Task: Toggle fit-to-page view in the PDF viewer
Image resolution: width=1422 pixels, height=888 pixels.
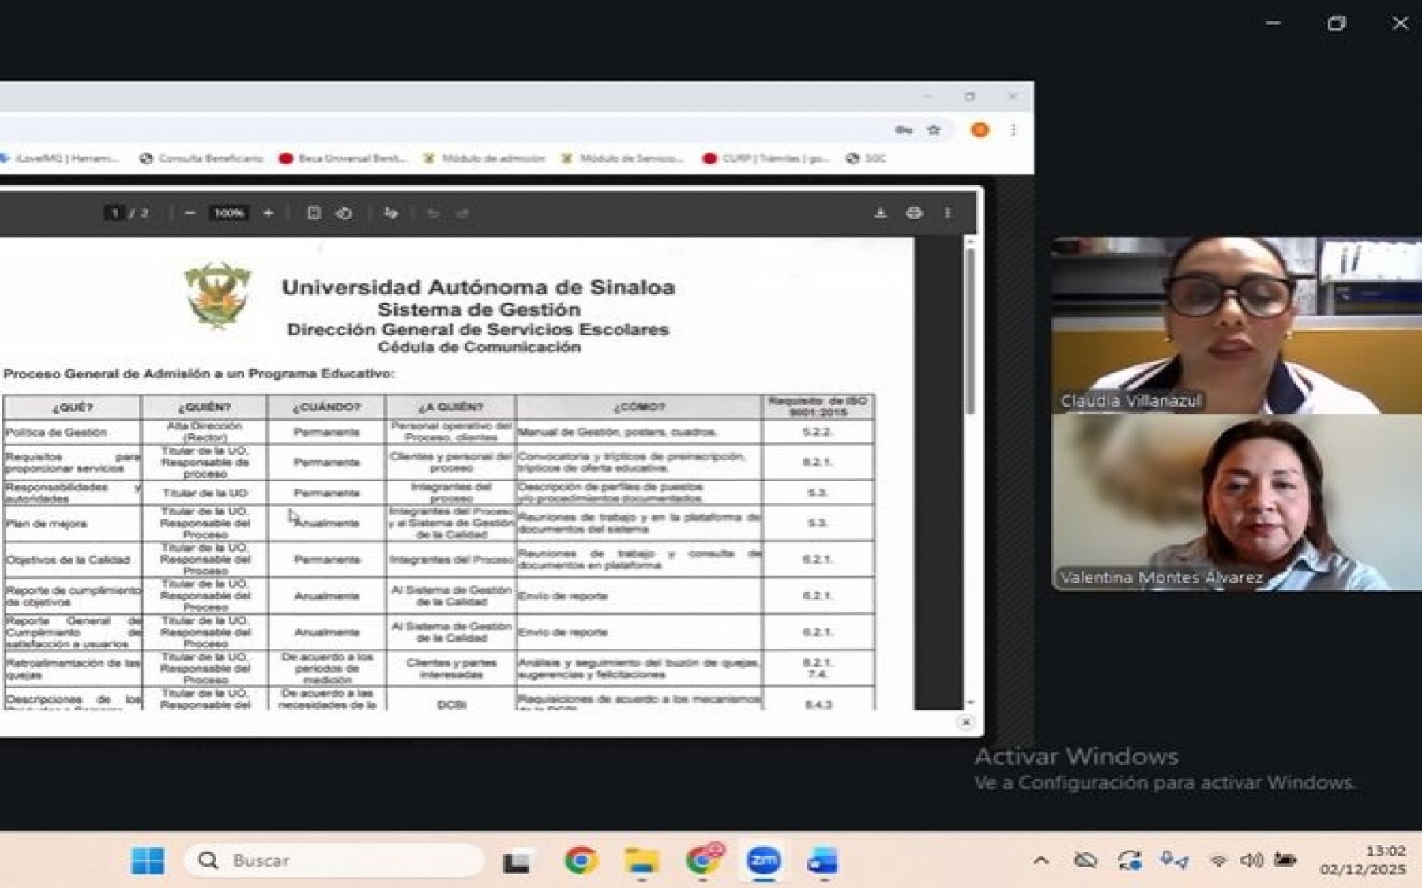Action: 316,212
